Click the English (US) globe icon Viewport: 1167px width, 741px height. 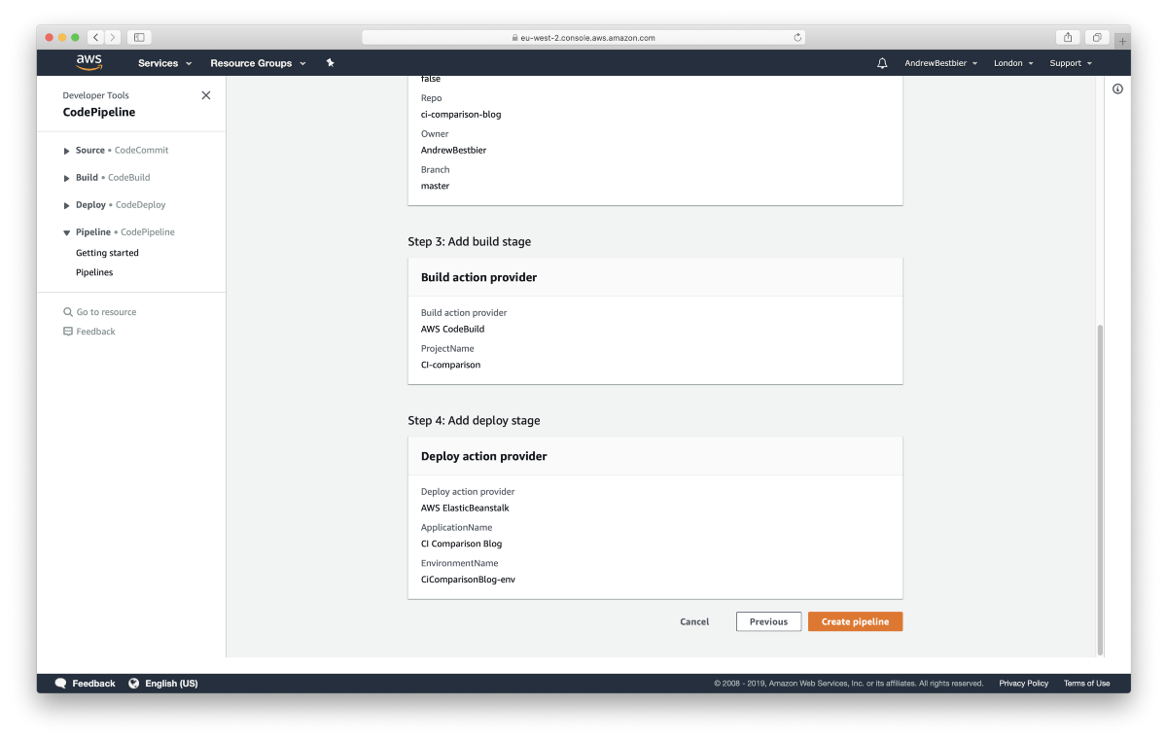pyautogui.click(x=134, y=684)
